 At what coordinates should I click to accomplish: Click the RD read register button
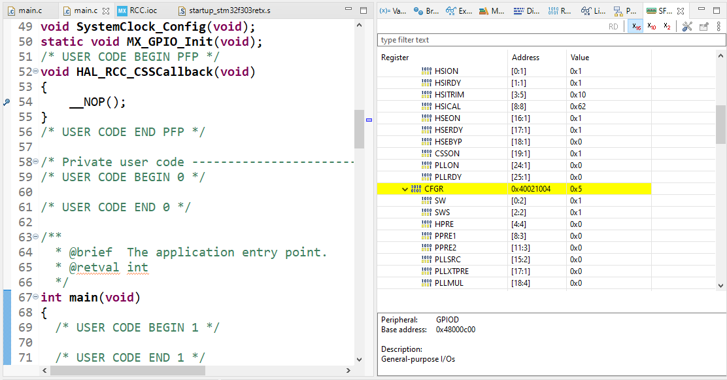(x=613, y=27)
